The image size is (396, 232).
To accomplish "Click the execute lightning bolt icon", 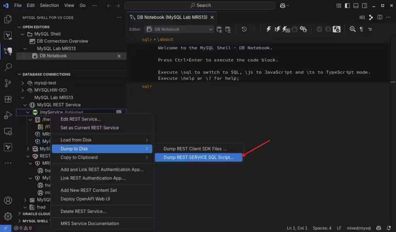I will coord(268,29).
